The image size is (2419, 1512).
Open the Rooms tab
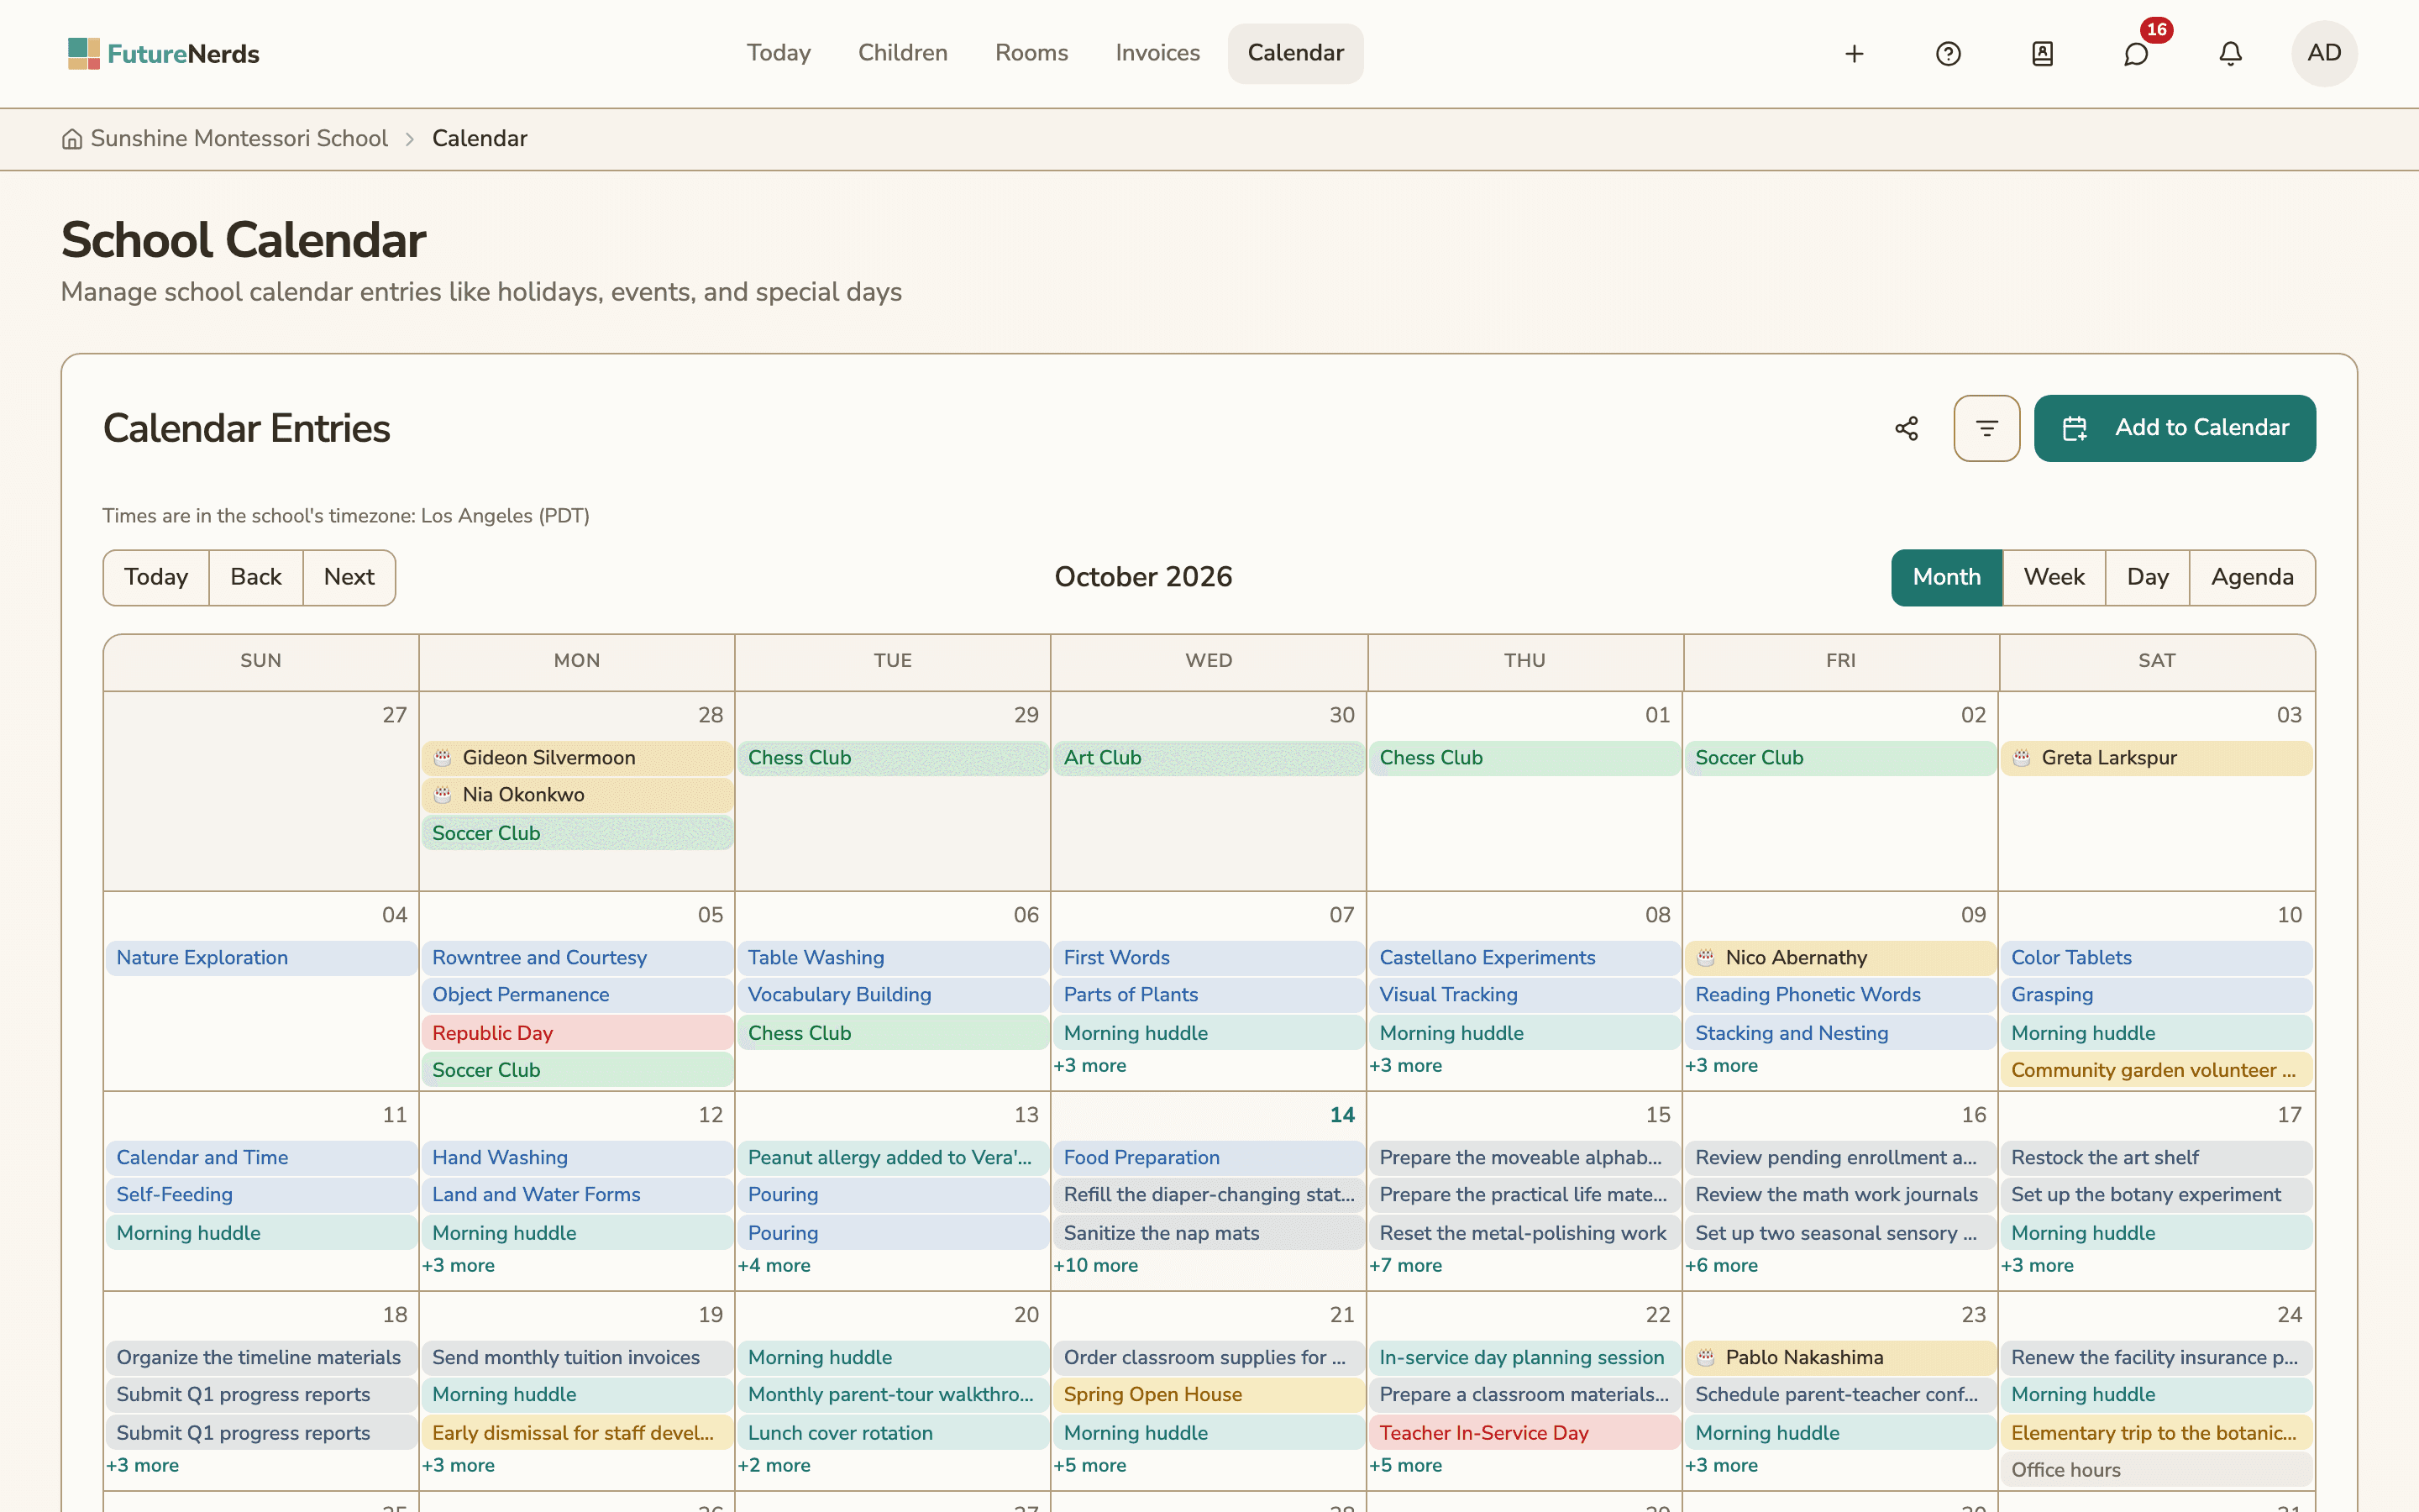click(1031, 53)
